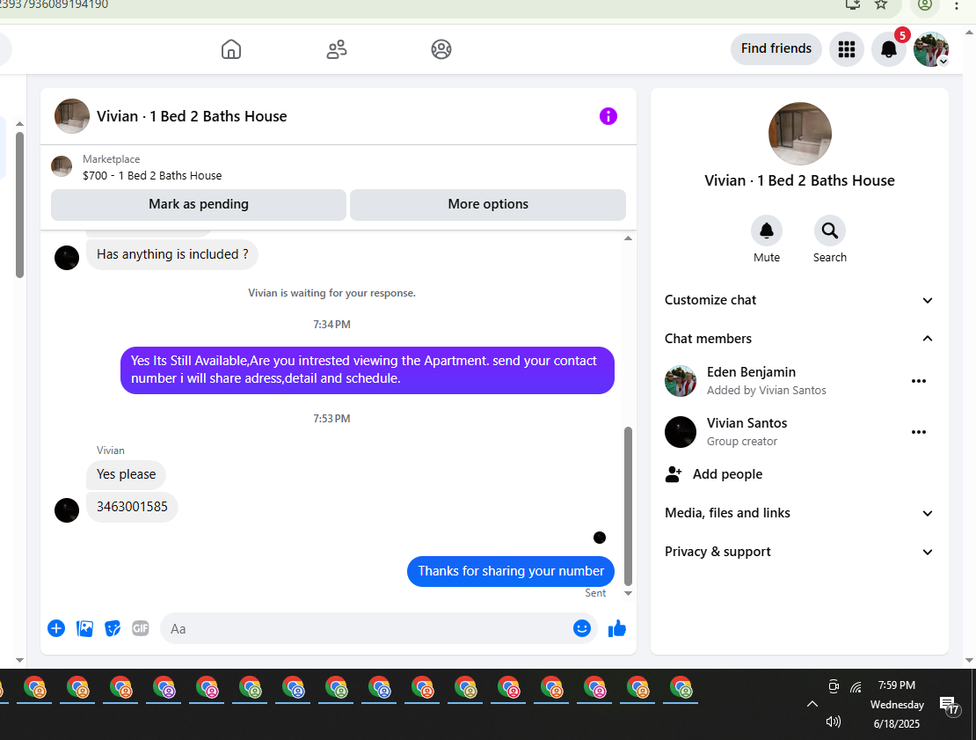Click the message "Has anything is included ?"

[172, 255]
